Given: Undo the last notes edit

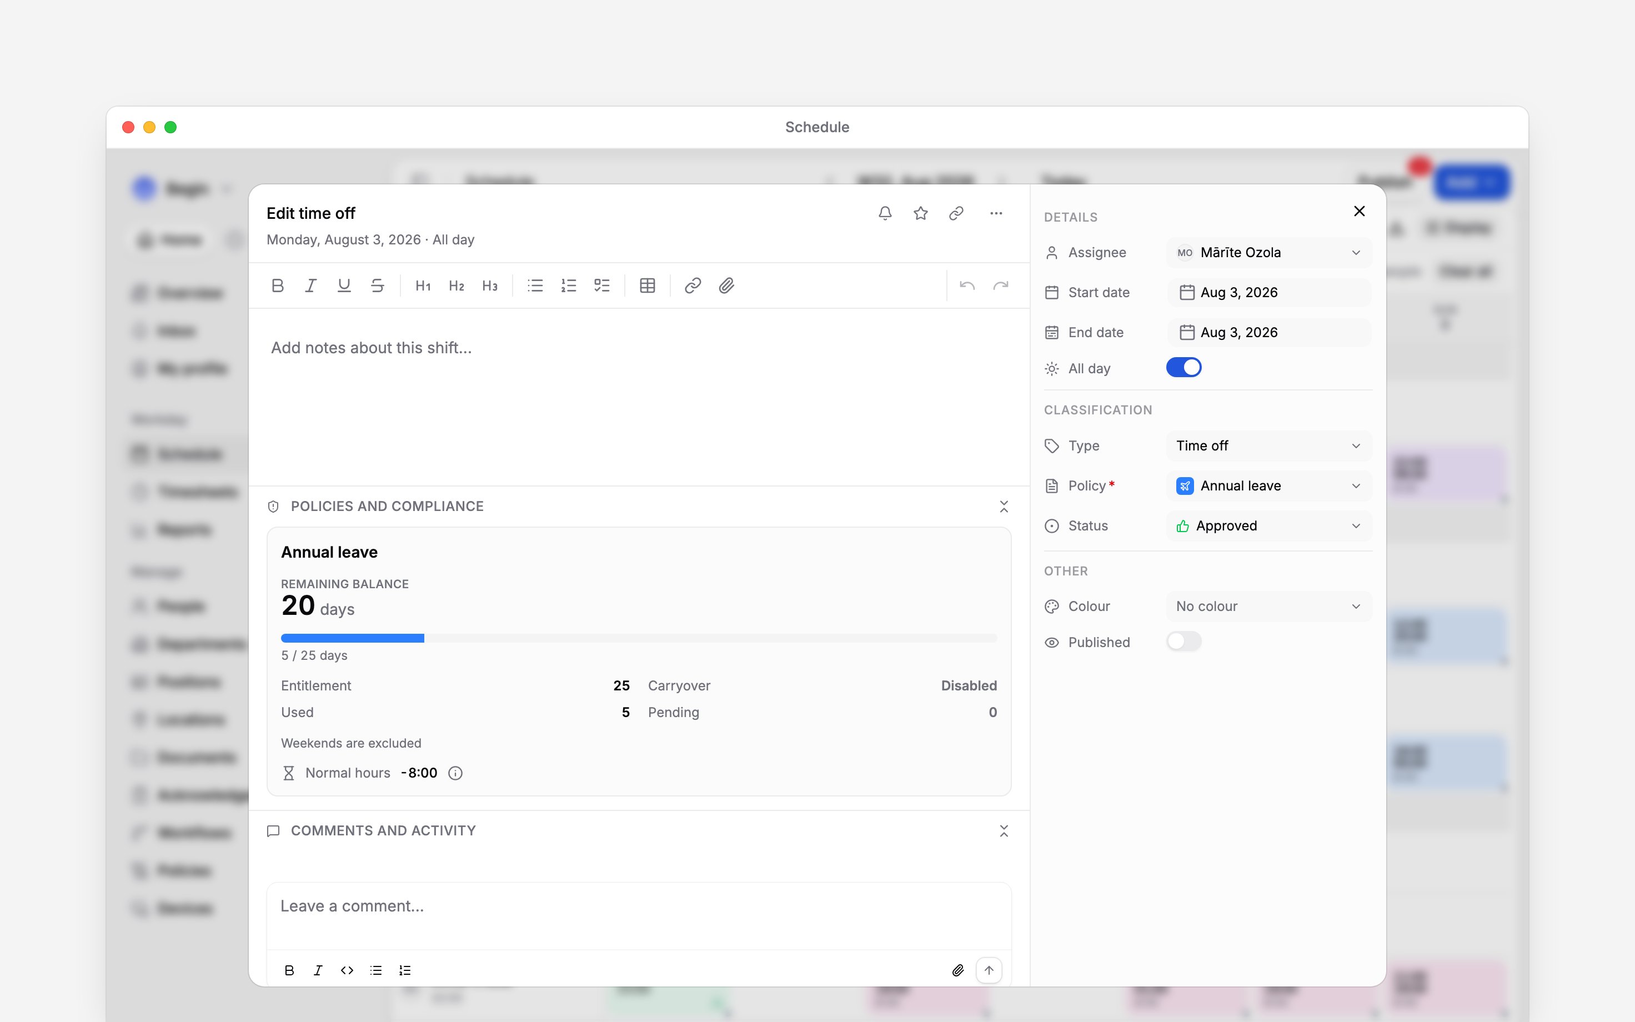Looking at the screenshot, I should (x=967, y=286).
